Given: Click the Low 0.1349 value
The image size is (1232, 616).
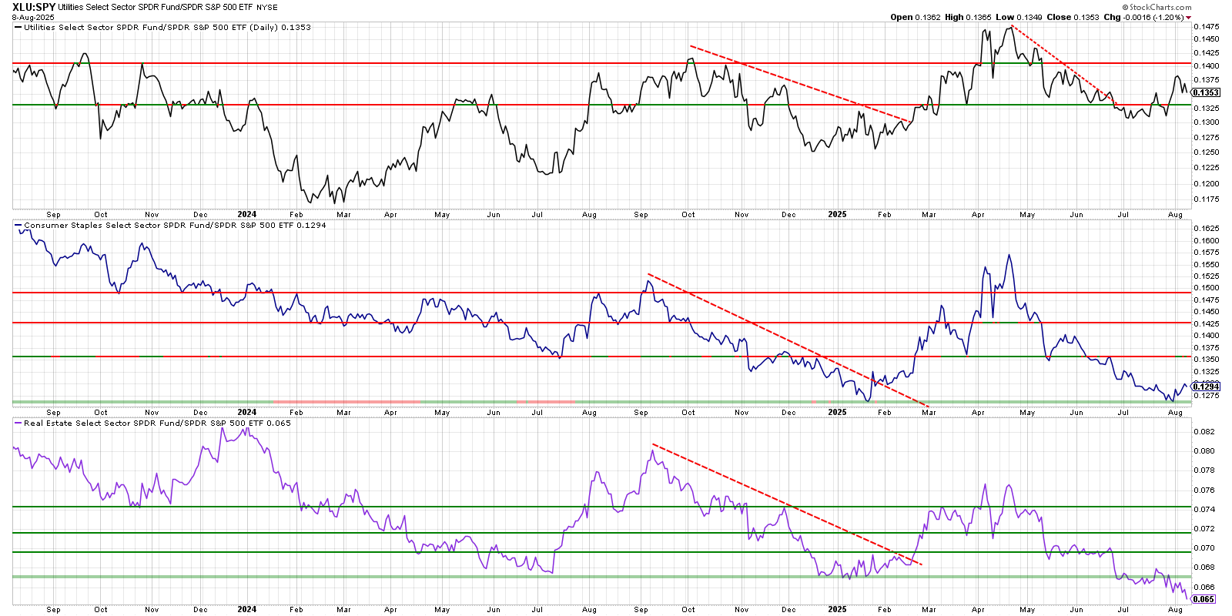Looking at the screenshot, I should [x=1019, y=17].
